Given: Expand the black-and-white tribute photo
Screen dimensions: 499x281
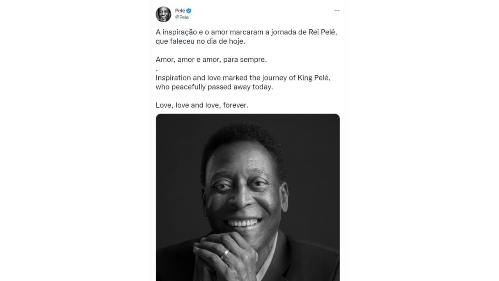Looking at the screenshot, I should [x=248, y=197].
